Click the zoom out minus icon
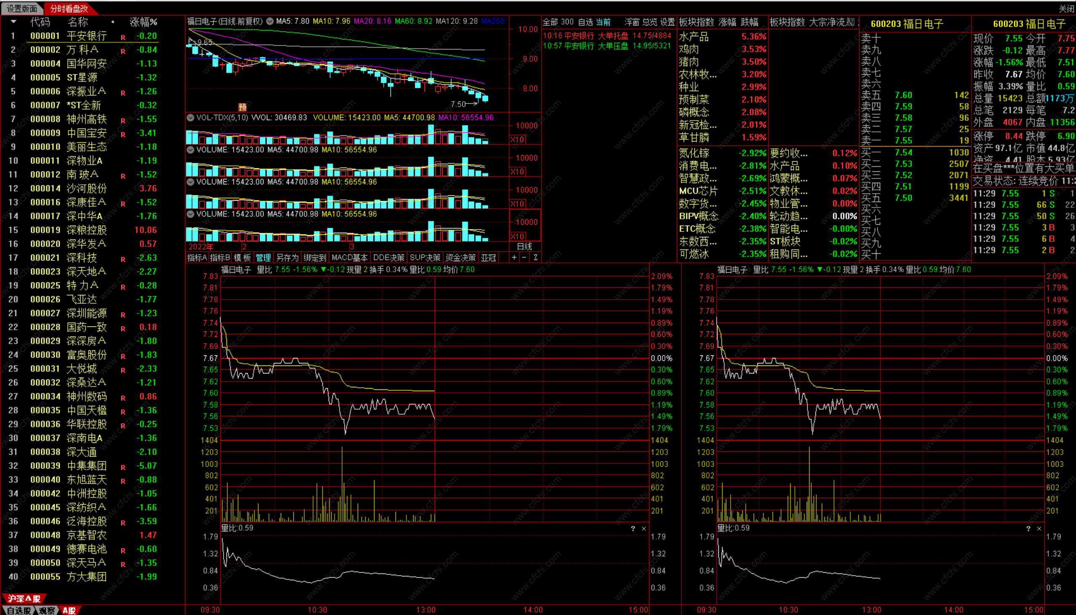Image resolution: width=1076 pixels, height=615 pixels. coord(525,257)
